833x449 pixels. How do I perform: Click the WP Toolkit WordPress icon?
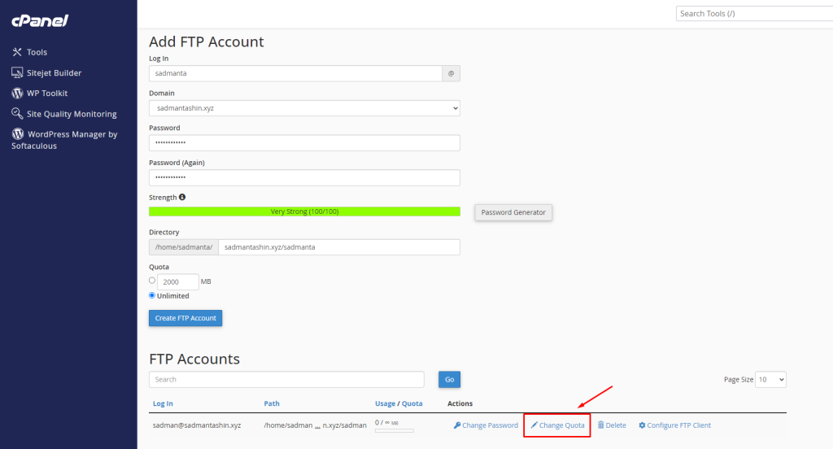(x=17, y=94)
